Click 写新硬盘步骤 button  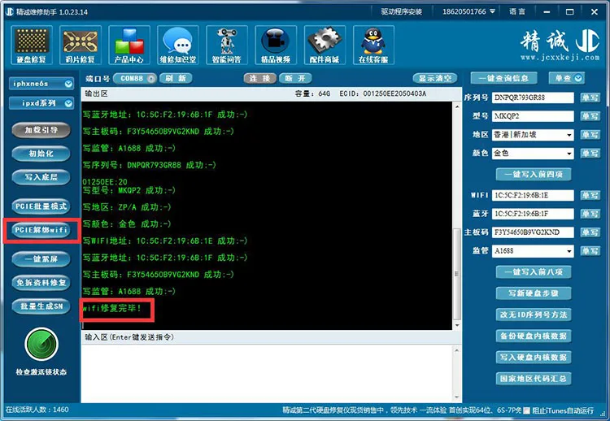[x=534, y=293]
